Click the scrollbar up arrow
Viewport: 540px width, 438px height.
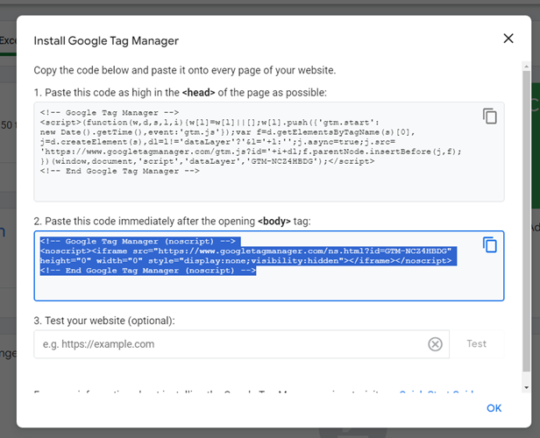(526, 66)
